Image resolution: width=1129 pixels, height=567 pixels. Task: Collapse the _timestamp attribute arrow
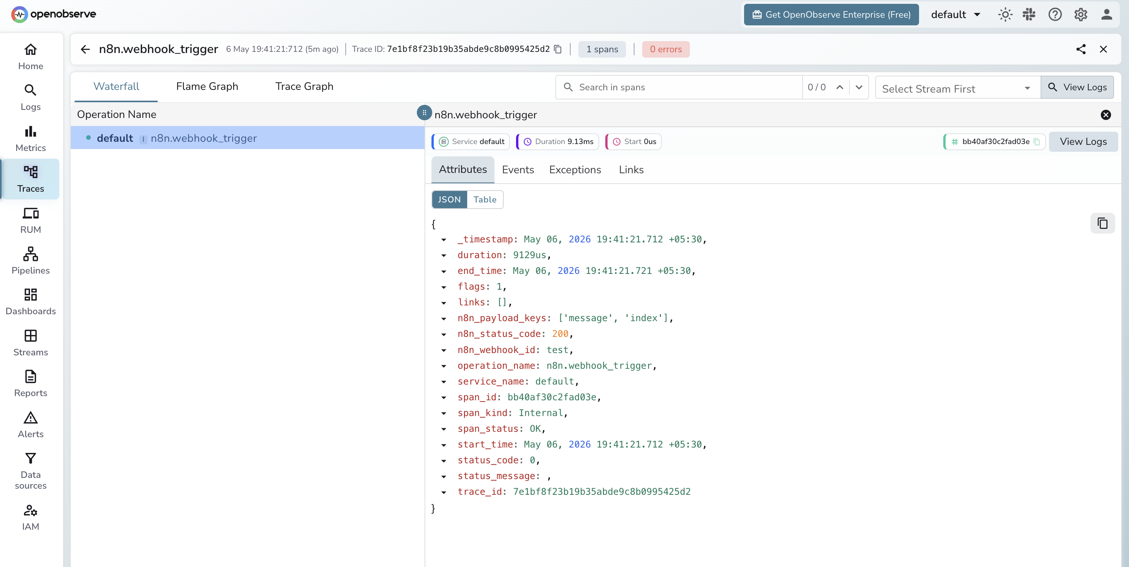click(443, 240)
